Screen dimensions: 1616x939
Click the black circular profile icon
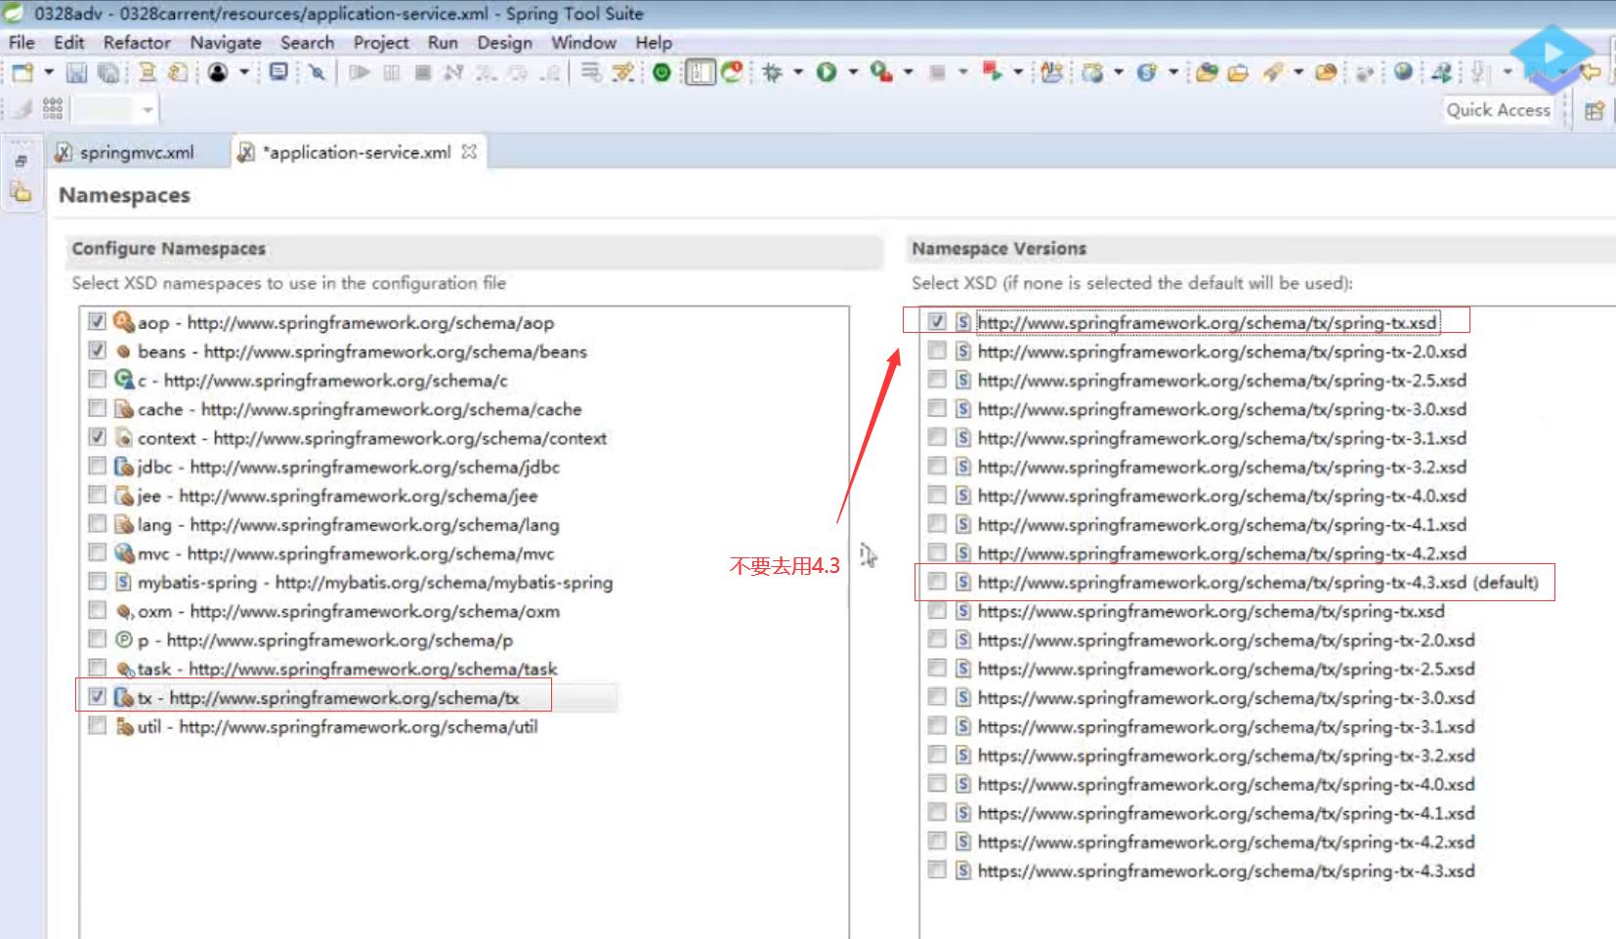(218, 72)
